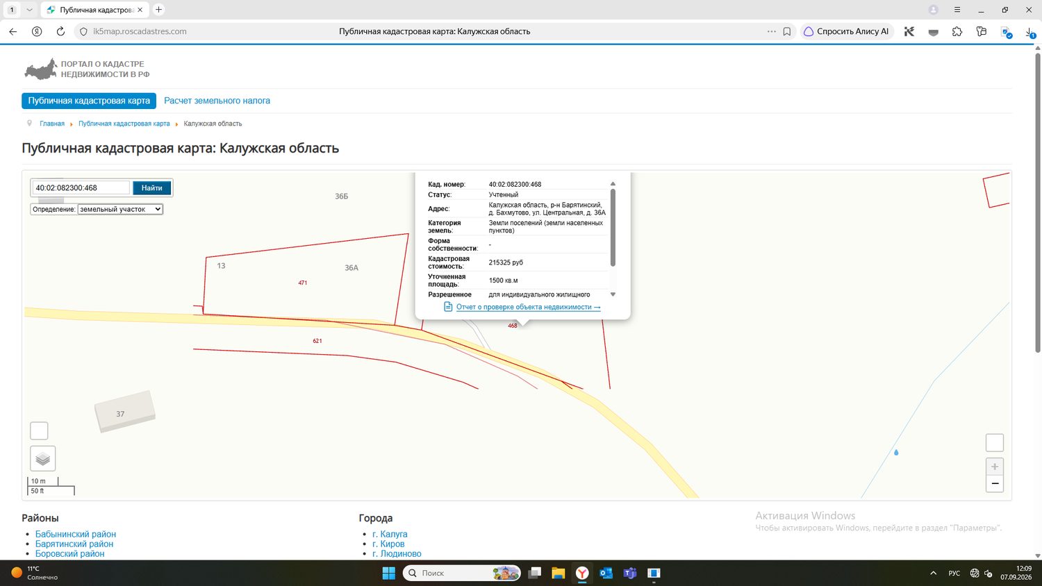Click the address bar 'ik5map.roscadastres.com'

pos(140,31)
